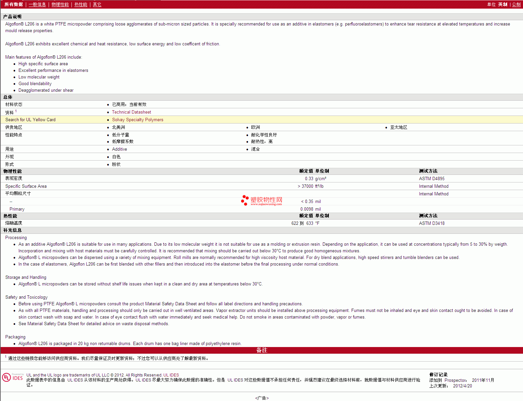523x401 pixels.
Task: Click the UL IDES logo in footer
Action: [x=13, y=377]
